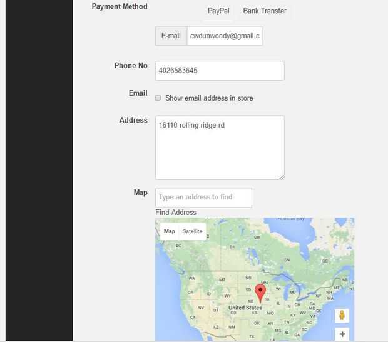Select the PayPal payment method tab
The width and height of the screenshot is (388, 342).
[x=218, y=11]
